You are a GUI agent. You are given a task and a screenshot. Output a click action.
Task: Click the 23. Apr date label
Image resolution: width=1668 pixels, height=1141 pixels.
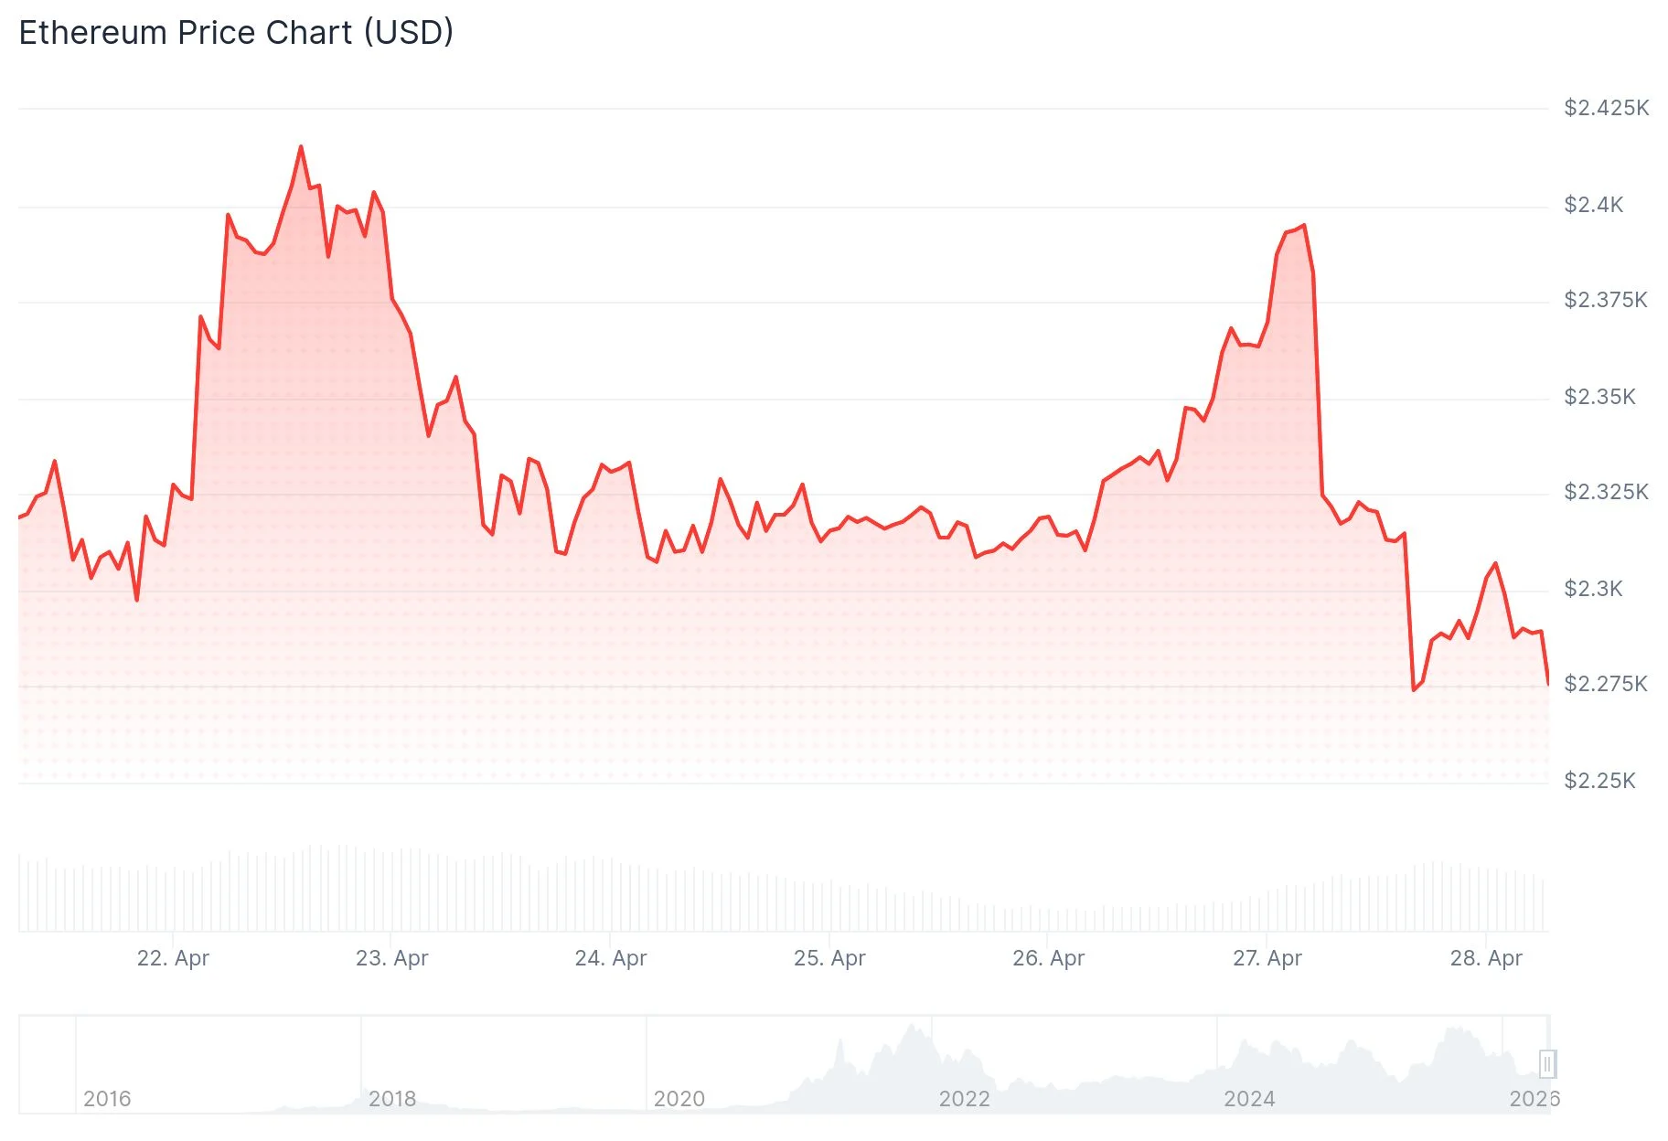pyautogui.click(x=391, y=958)
